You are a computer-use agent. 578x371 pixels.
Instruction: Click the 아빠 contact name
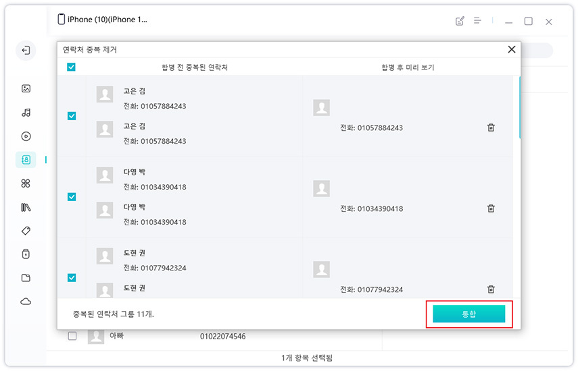pos(116,336)
